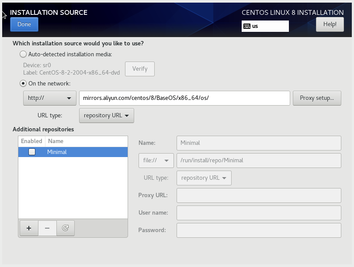Viewport: 354px width, 267px height.
Task: Click the Done button
Action: pos(24,24)
